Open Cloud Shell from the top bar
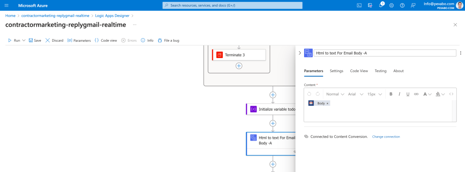 [x=359, y=5]
